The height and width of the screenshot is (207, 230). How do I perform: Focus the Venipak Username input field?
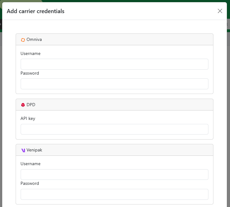114,175
